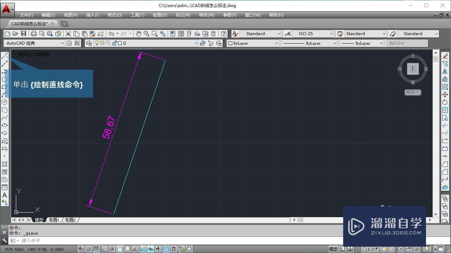Screen dimensions: 451x253
Task: Open Layer Properties Manager icon
Action: [x=88, y=43]
